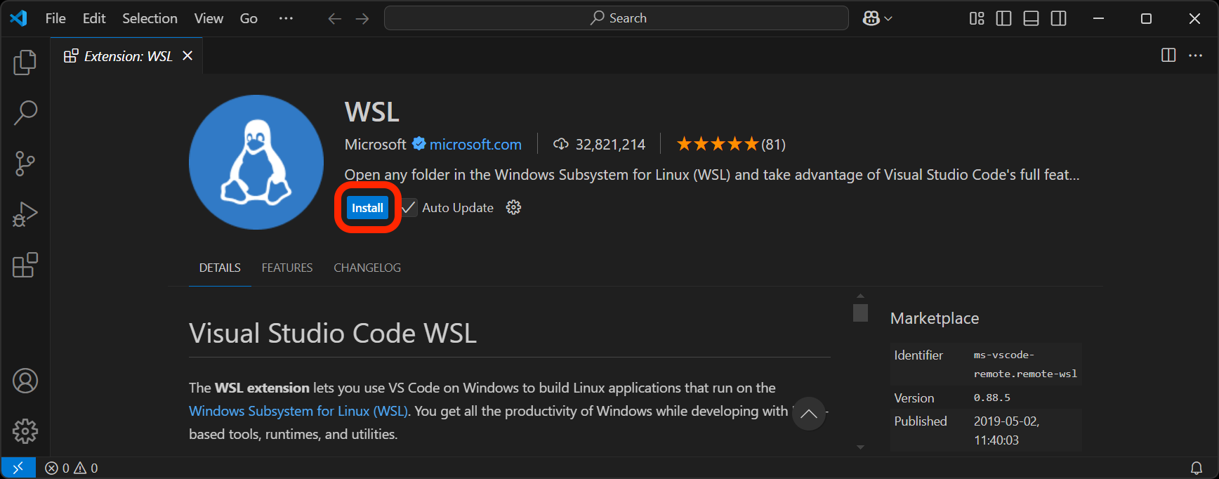The image size is (1219, 479).
Task: Click the Marketplace heading
Action: (x=935, y=318)
